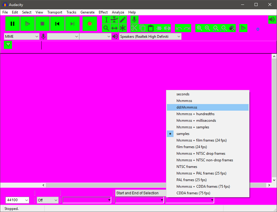Choose 'hh:mm:ss + samples' format

[x=208, y=127]
